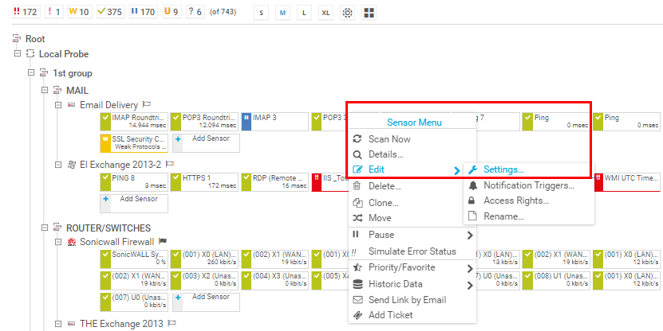
Task: Switch to the S size view
Action: pos(262,14)
